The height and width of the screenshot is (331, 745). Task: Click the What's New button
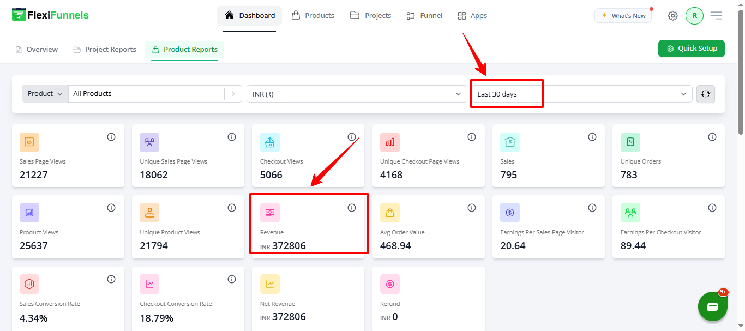(x=623, y=16)
